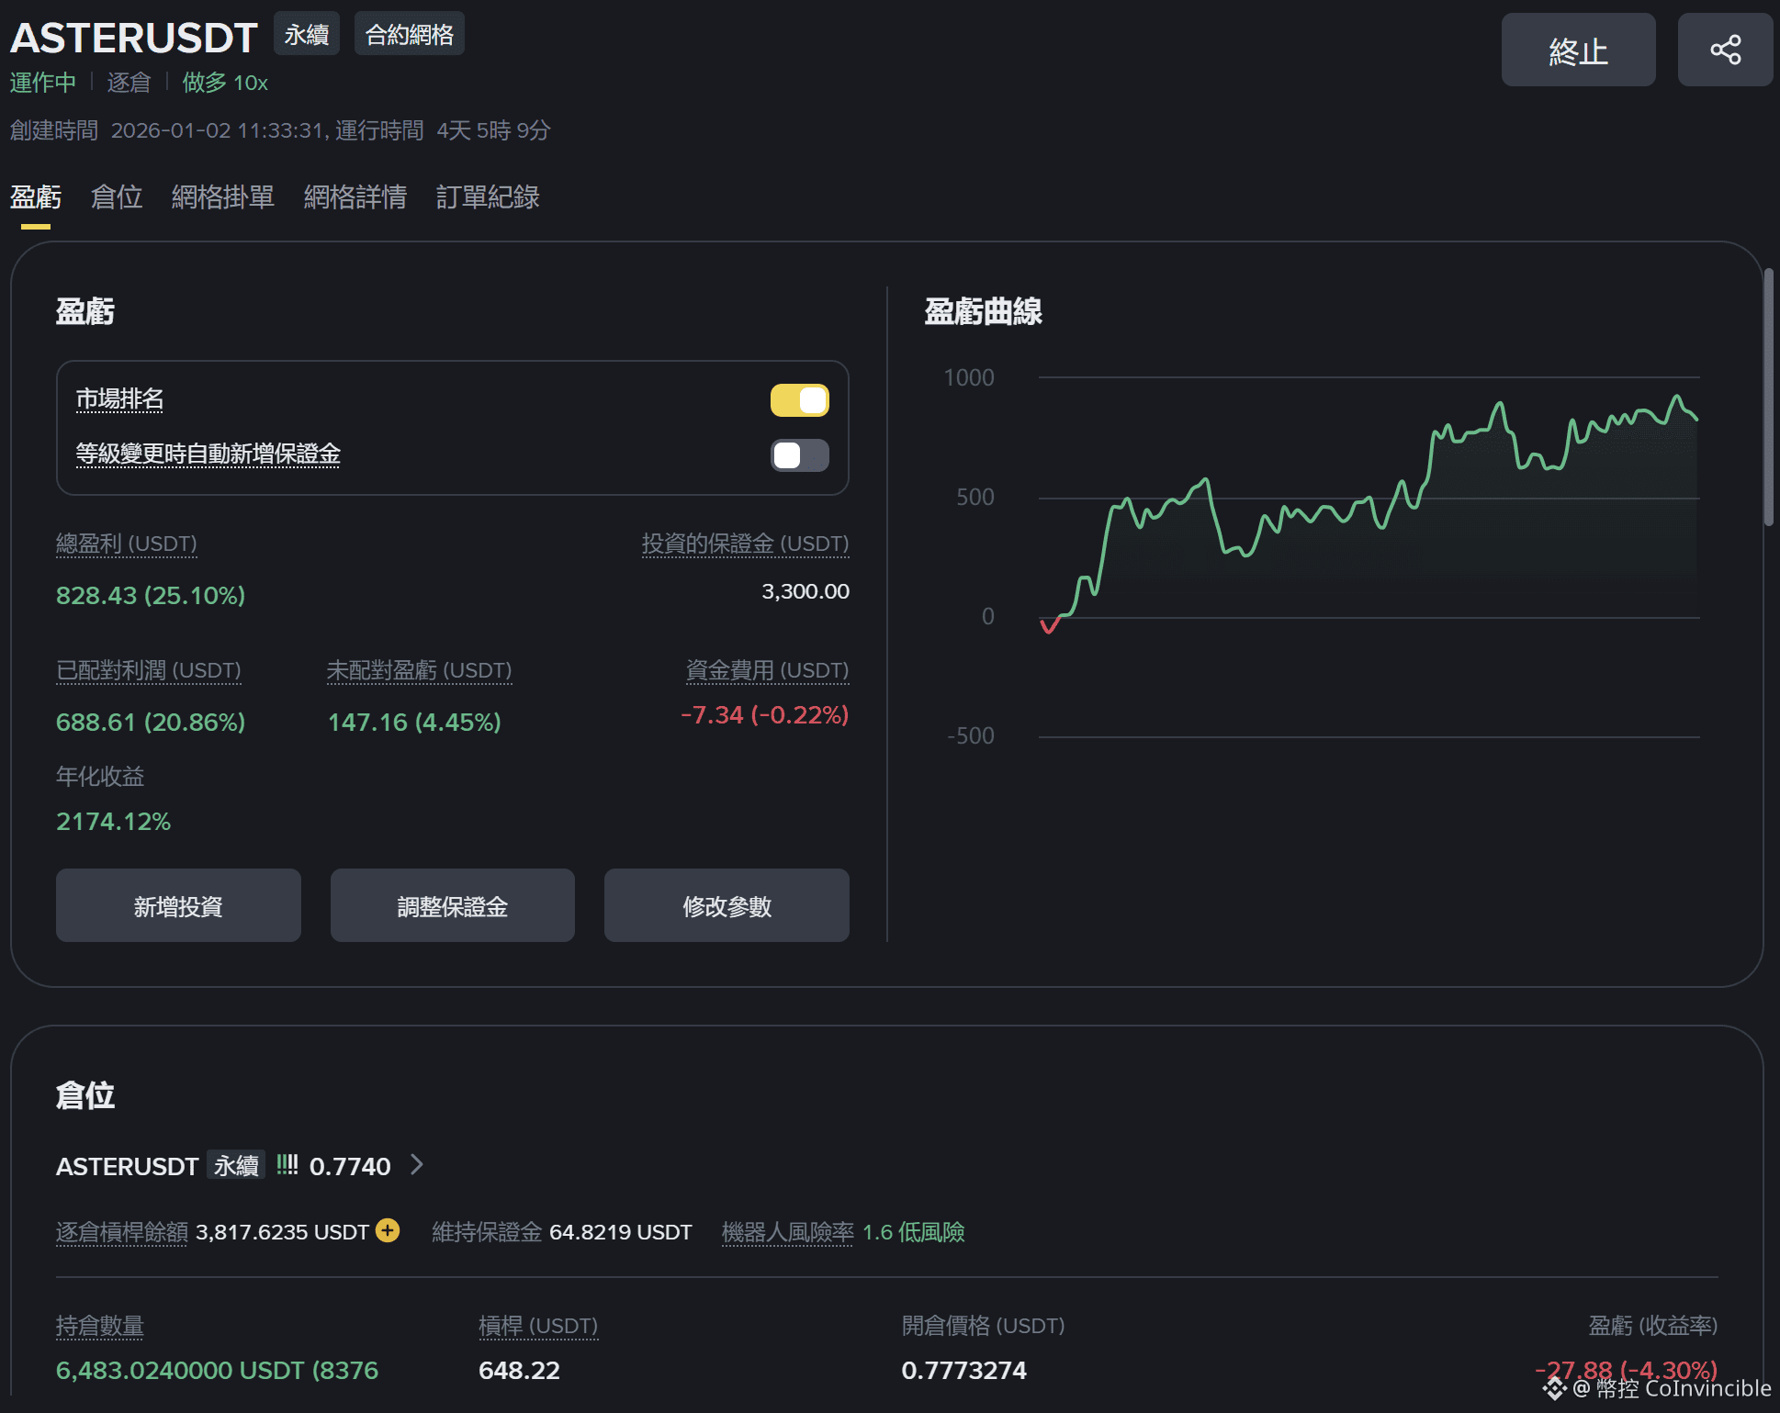Image resolution: width=1780 pixels, height=1413 pixels.
Task: Click the peak of the 盈虧曲線 chart line
Action: [1677, 397]
